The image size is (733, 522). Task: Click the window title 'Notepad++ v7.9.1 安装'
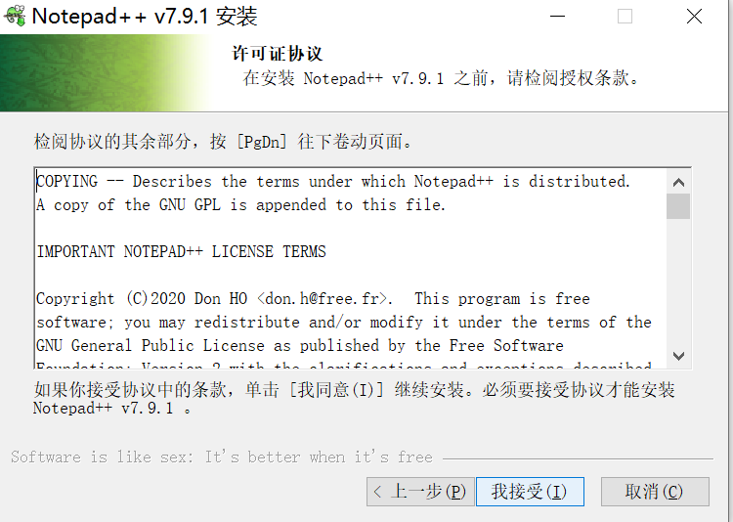point(145,17)
